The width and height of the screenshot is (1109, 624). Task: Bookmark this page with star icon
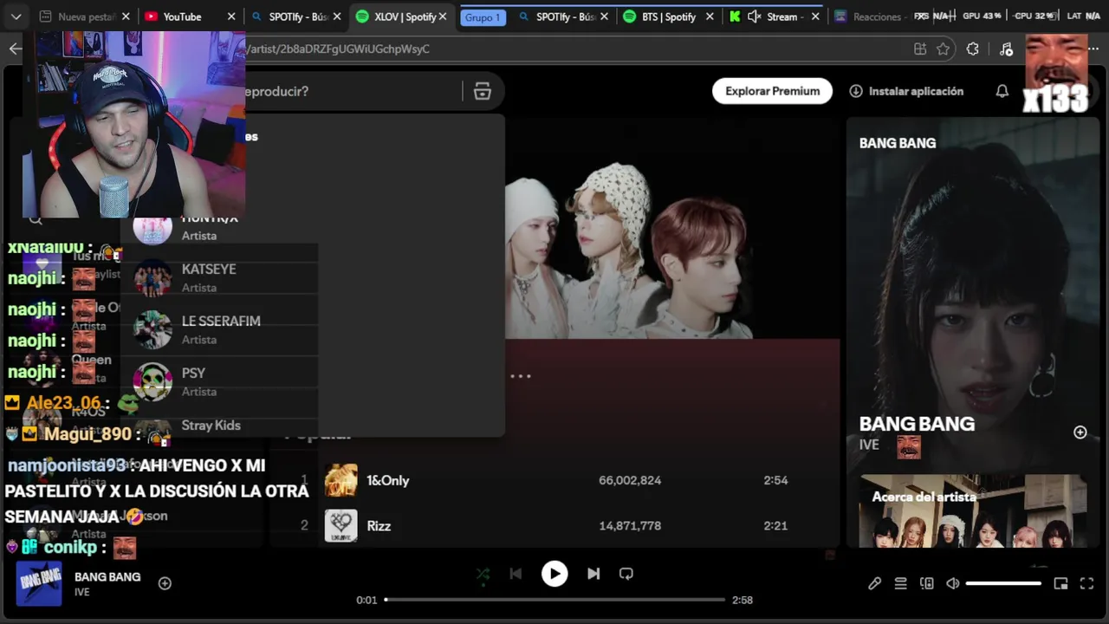coord(944,49)
